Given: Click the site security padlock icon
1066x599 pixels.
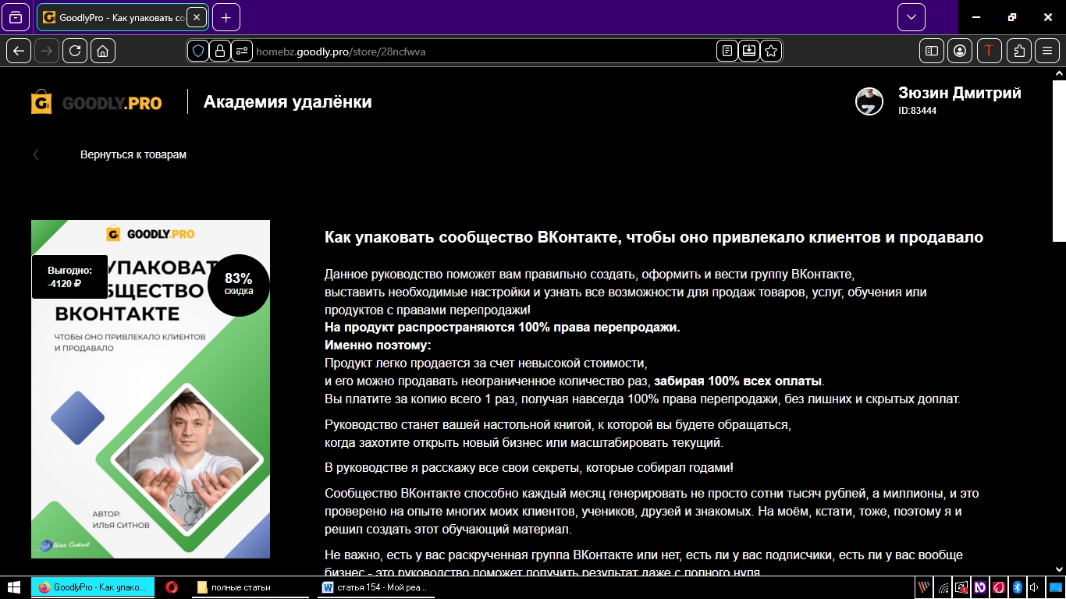Looking at the screenshot, I should click(220, 51).
